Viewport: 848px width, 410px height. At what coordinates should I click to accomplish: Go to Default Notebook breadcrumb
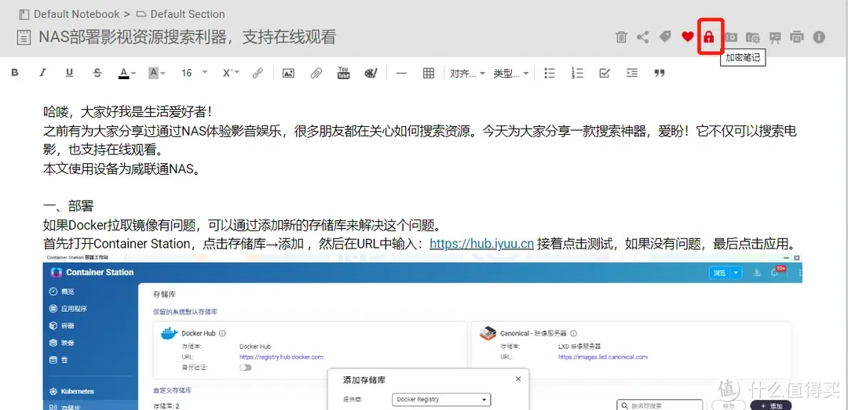[76, 14]
